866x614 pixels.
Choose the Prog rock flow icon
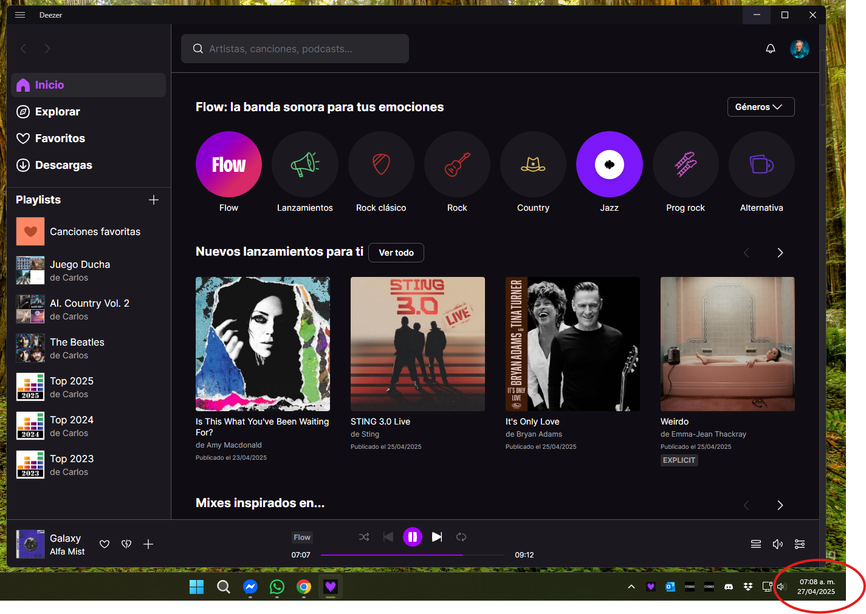[686, 165]
